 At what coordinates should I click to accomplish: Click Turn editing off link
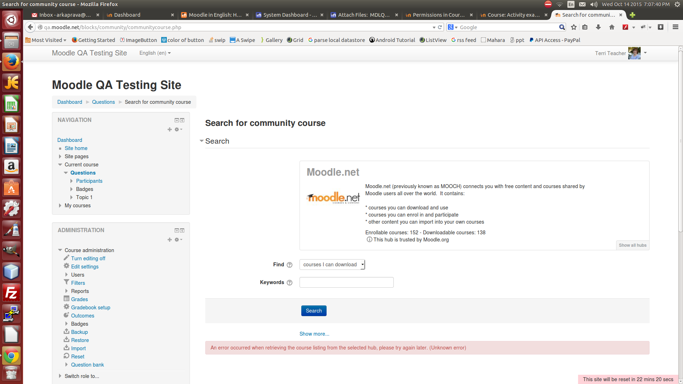88,258
